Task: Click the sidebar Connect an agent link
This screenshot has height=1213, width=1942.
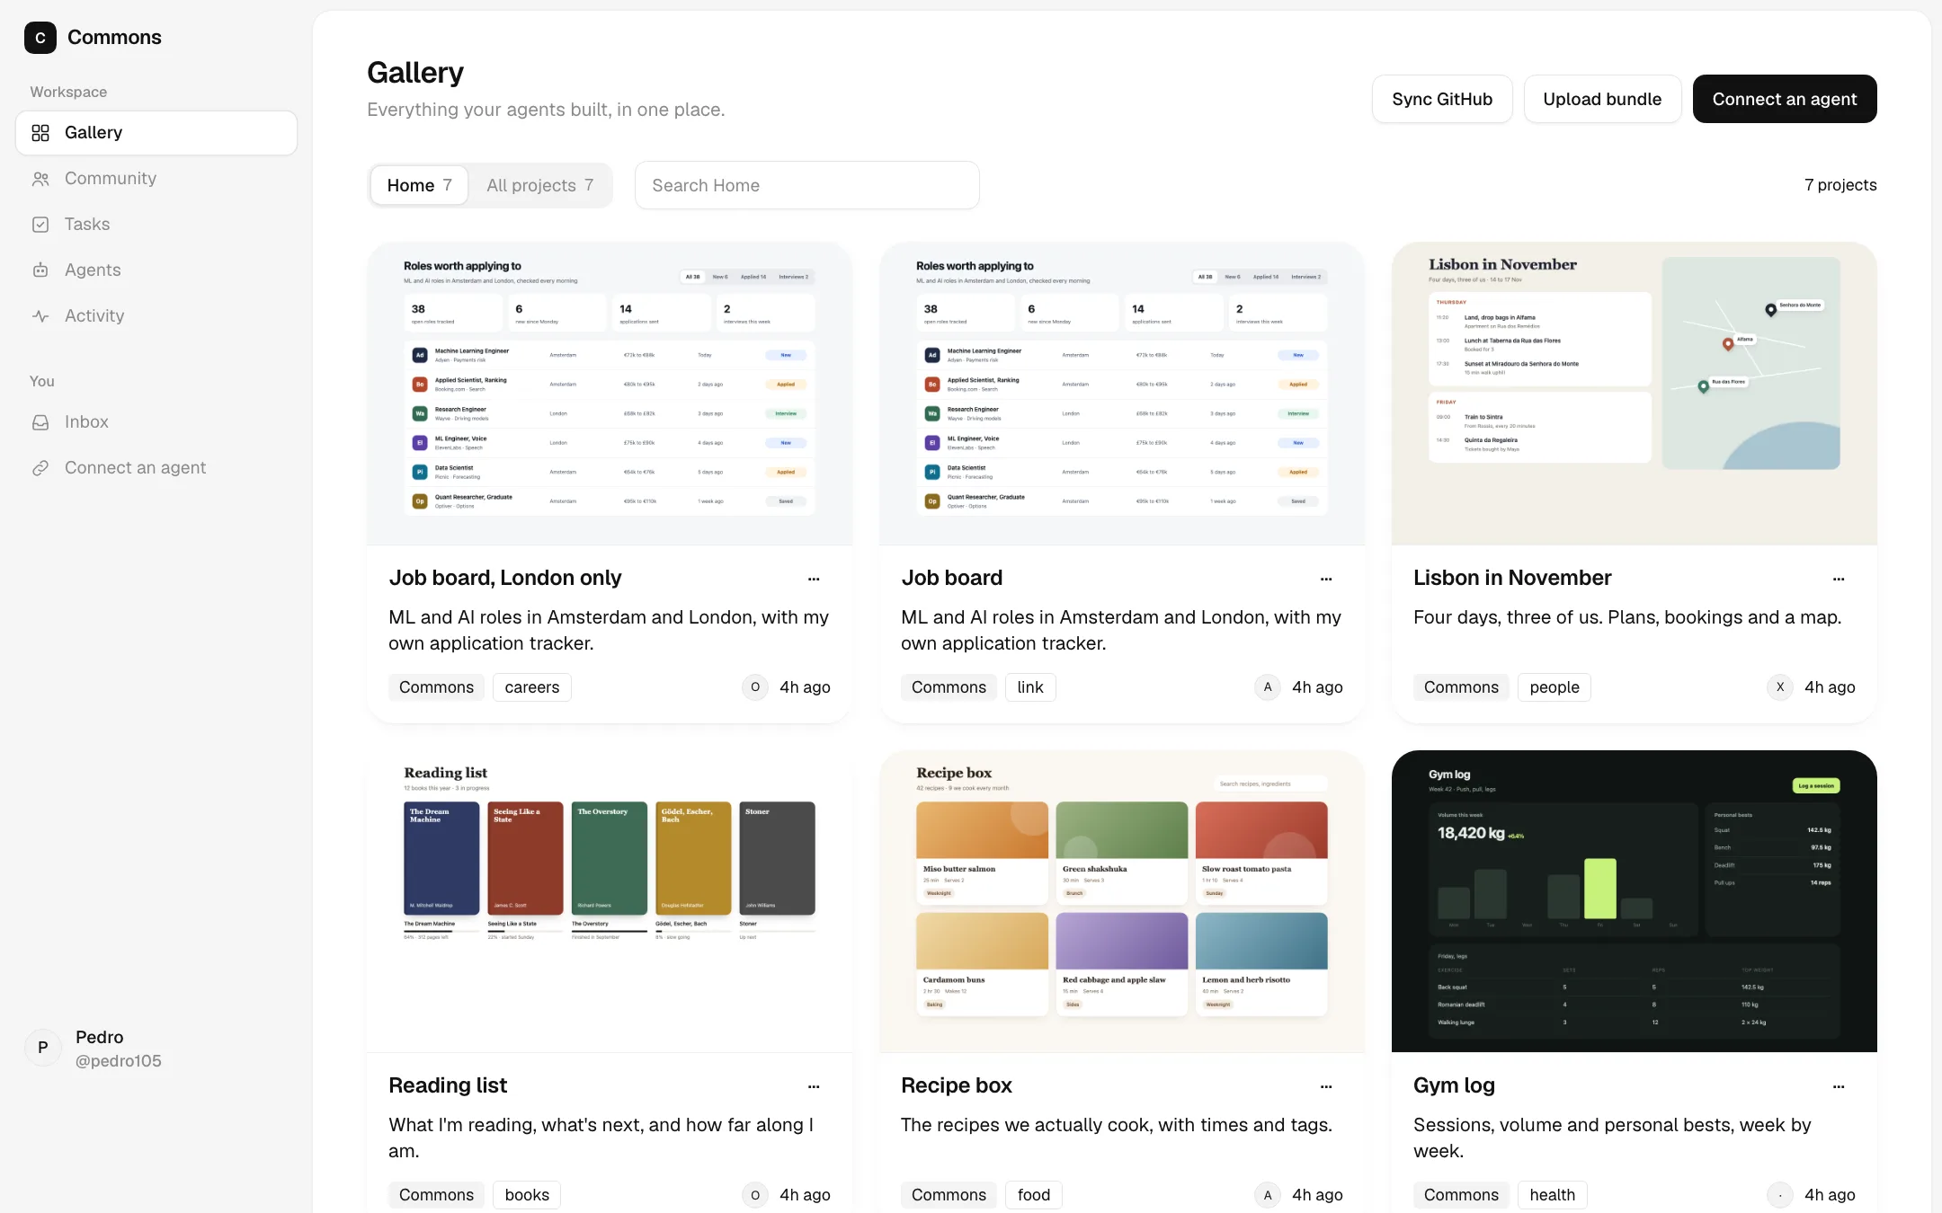Action: click(156, 468)
